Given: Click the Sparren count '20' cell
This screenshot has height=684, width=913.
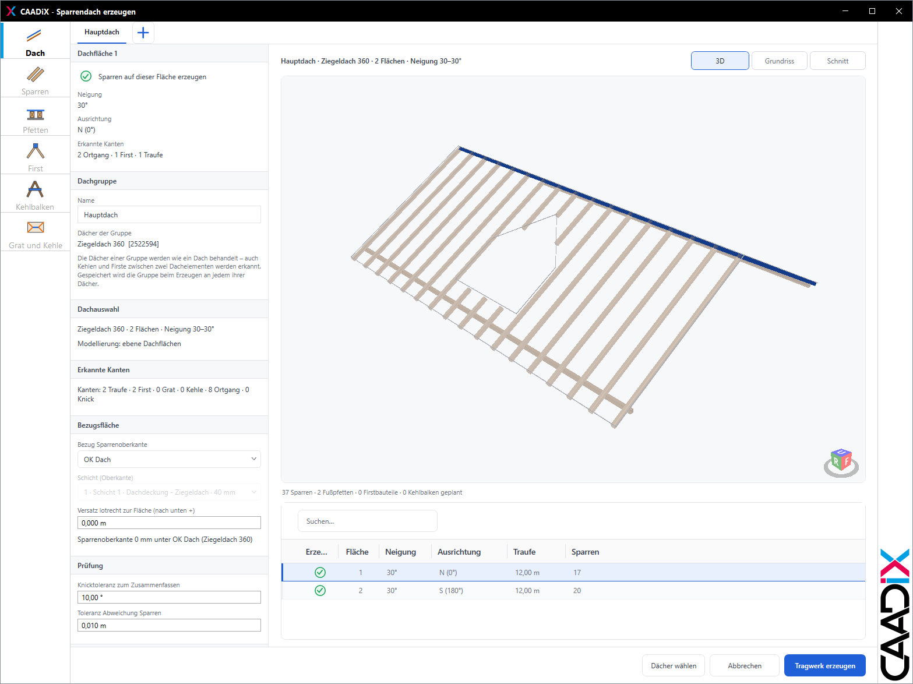Looking at the screenshot, I should 577,591.
